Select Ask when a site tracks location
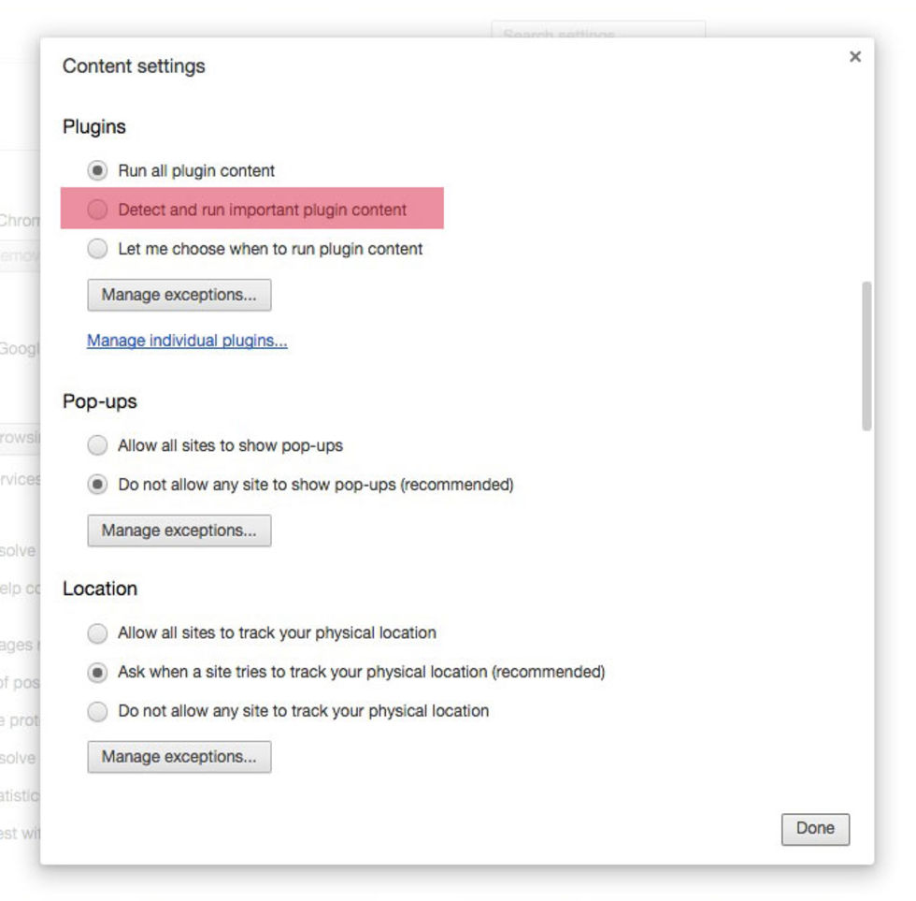Image resolution: width=916 pixels, height=901 pixels. click(x=97, y=673)
